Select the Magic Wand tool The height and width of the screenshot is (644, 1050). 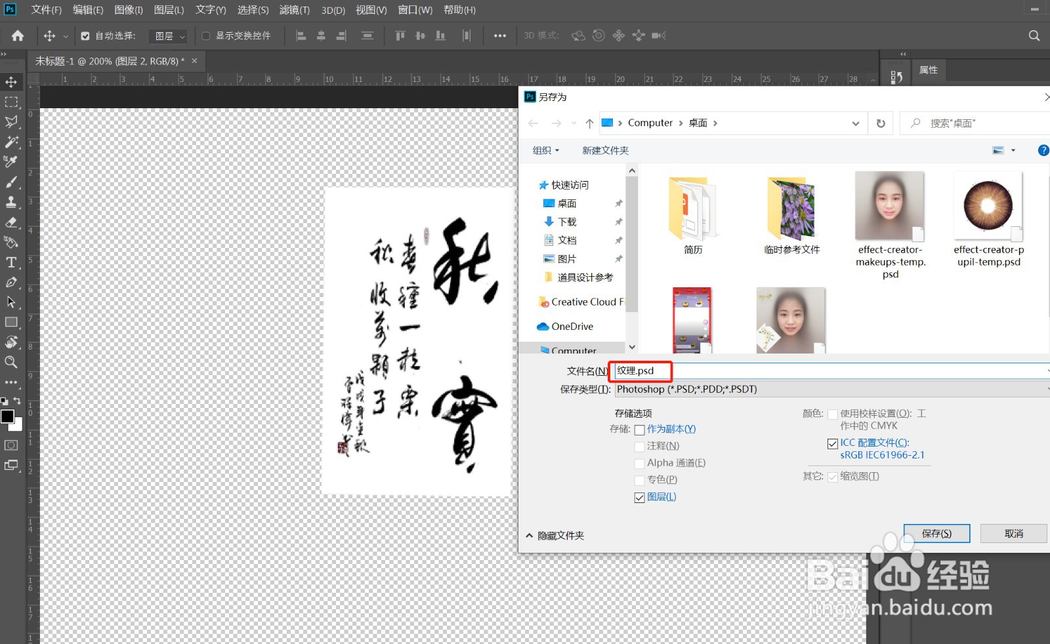[x=11, y=142]
